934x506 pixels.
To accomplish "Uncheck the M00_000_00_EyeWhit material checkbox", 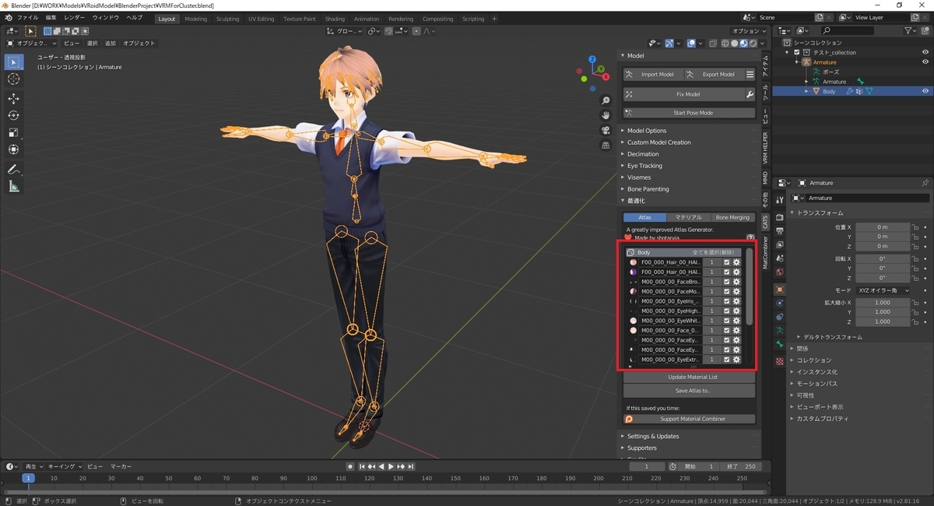I will 727,321.
